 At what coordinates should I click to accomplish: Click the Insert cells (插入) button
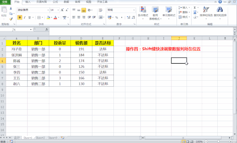[184, 7]
